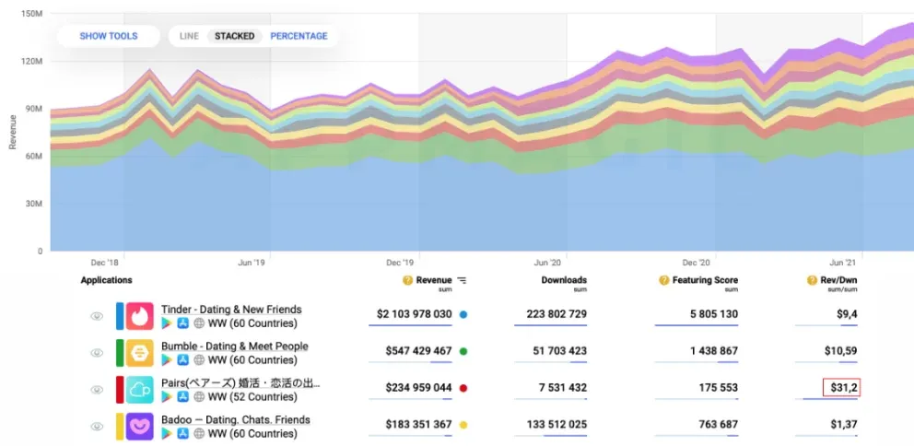
Task: Click Bumble downloads 51 703 423
Action: pos(559,351)
